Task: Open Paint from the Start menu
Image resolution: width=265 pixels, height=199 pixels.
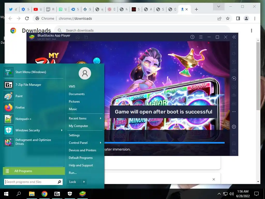Action: pyautogui.click(x=33, y=96)
